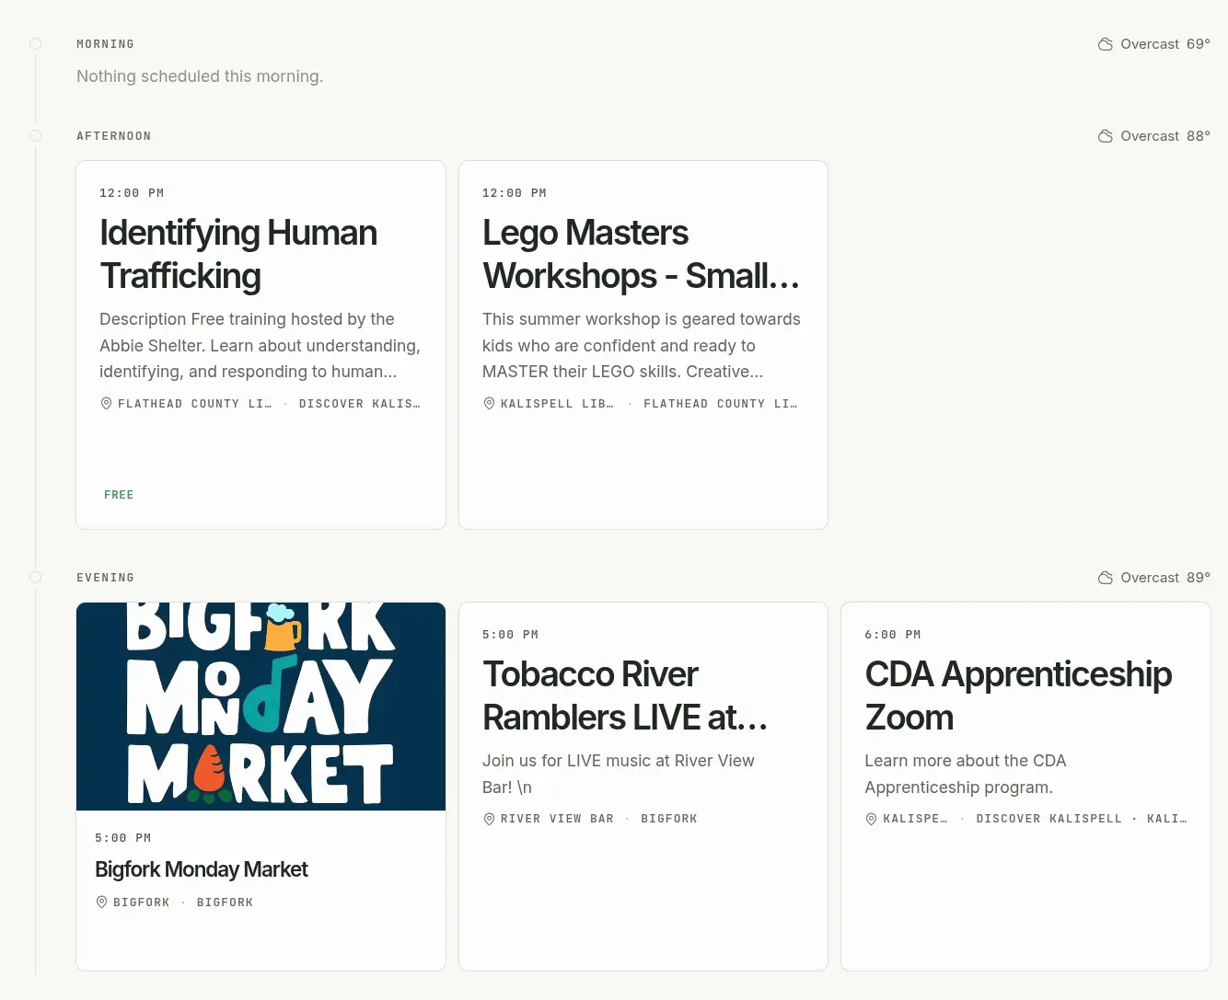
Task: Click location pin under Bigfork Monday Market
Action: (101, 902)
